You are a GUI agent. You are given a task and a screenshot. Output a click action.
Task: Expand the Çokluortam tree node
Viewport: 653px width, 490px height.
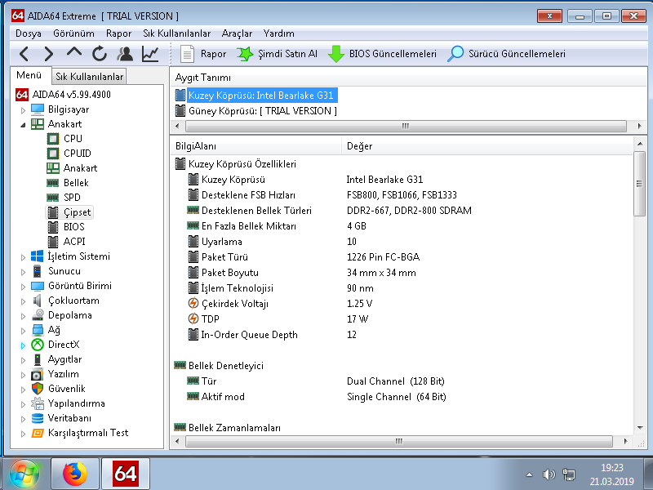click(x=24, y=301)
